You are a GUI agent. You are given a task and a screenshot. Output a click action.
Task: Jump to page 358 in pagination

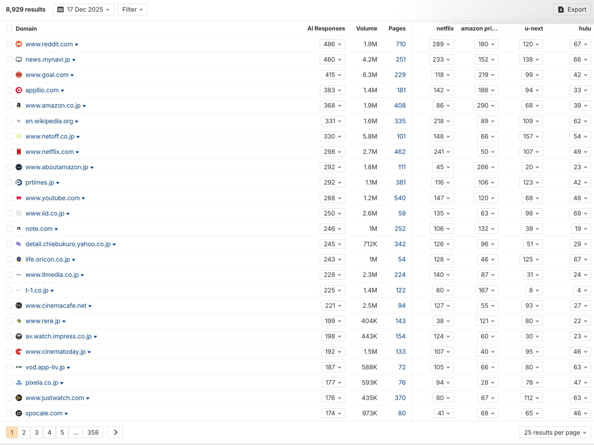(x=93, y=432)
